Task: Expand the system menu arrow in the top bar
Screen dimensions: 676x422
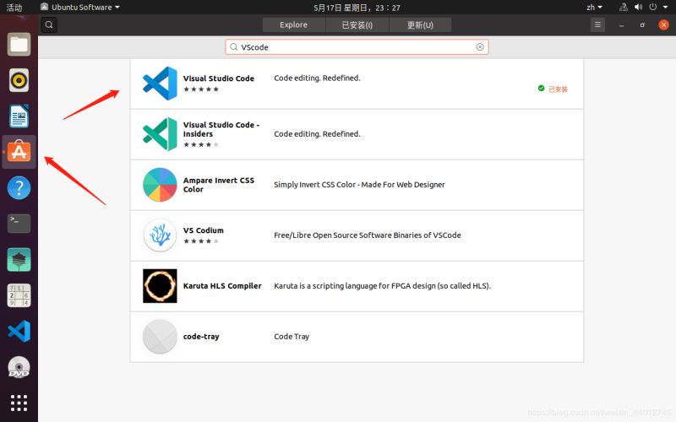Action: [666, 7]
